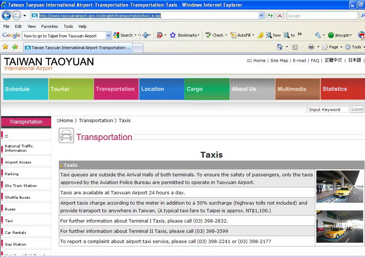Click the Print icon
Screen dimensions: 365x257
[311, 47]
